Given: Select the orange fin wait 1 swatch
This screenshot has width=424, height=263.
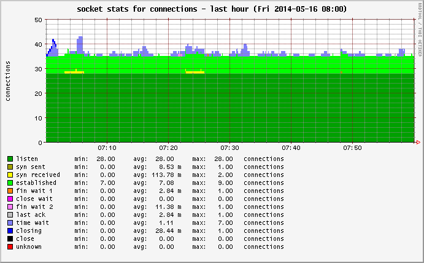Looking at the screenshot, I should click(x=10, y=190).
